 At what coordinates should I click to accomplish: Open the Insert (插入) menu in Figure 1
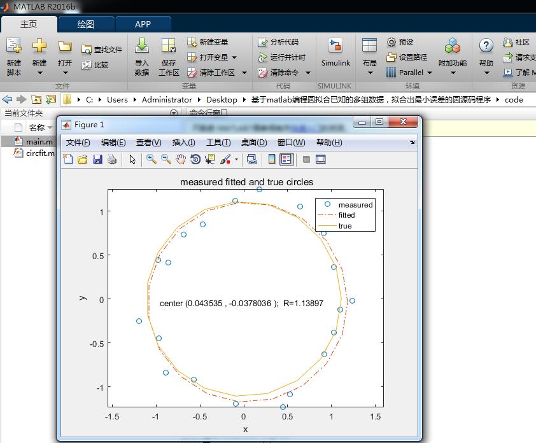pyautogui.click(x=183, y=142)
